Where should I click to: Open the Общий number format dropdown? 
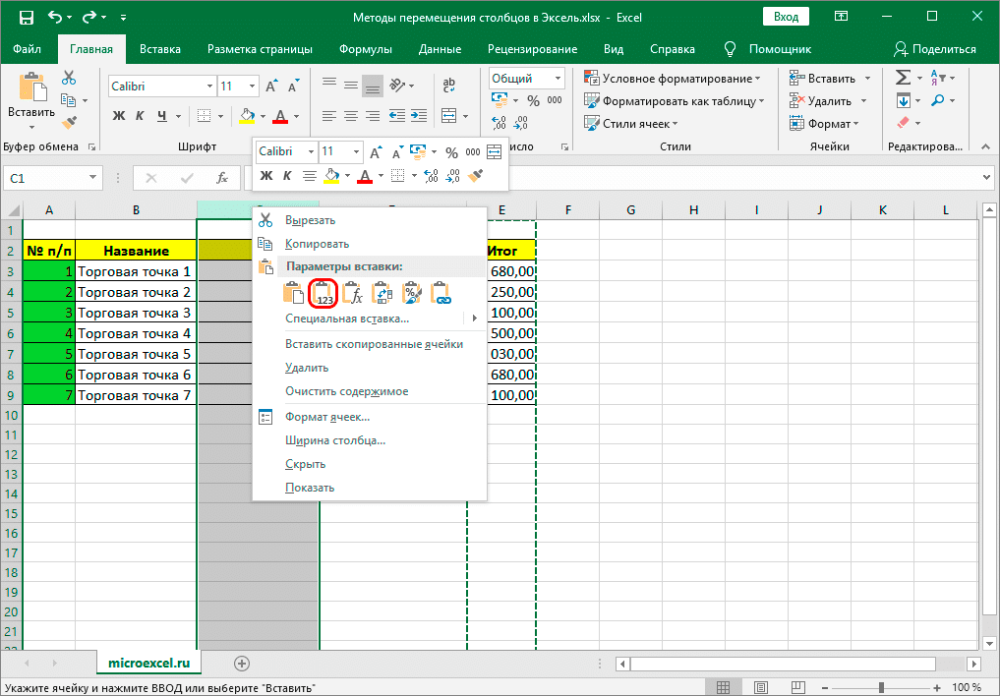pos(559,79)
